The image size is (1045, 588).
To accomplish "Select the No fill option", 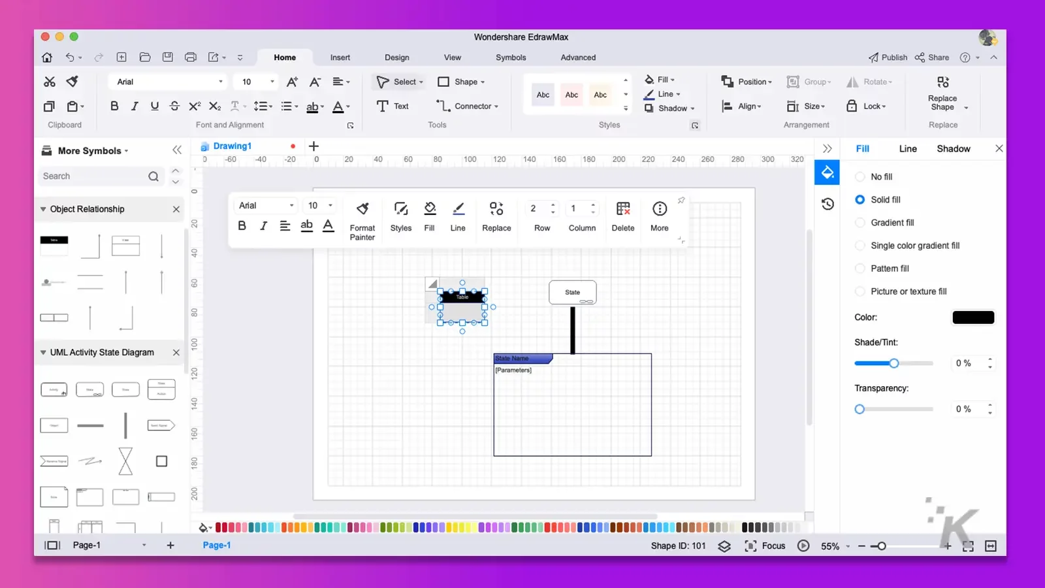I will click(874, 177).
